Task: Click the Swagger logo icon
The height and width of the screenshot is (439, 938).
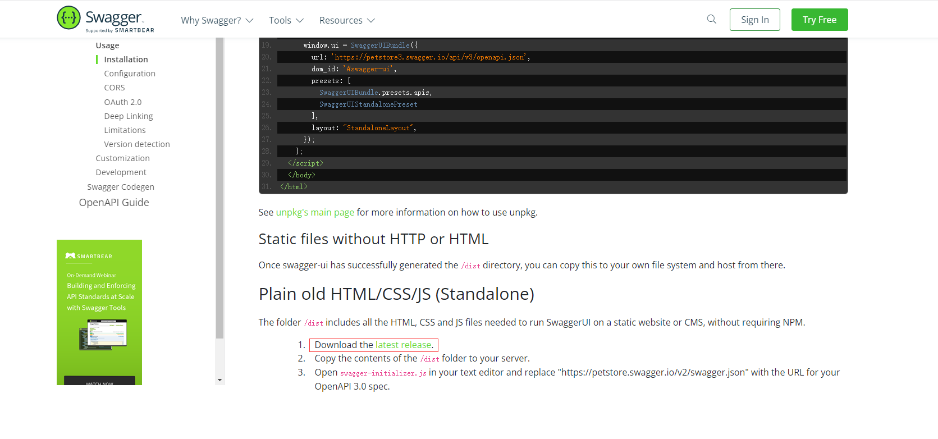Action: pos(68,18)
